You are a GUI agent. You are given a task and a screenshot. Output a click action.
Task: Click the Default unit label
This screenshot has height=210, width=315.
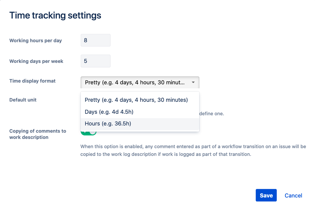23,100
